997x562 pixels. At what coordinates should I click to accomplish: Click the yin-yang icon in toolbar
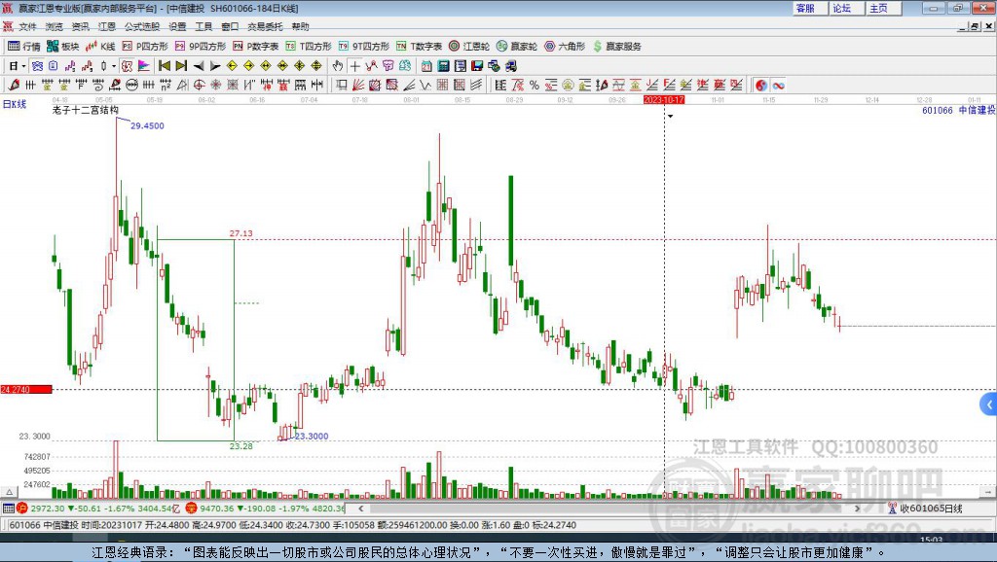(x=761, y=86)
